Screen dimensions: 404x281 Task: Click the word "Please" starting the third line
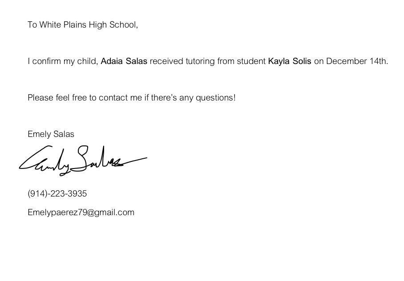40,98
